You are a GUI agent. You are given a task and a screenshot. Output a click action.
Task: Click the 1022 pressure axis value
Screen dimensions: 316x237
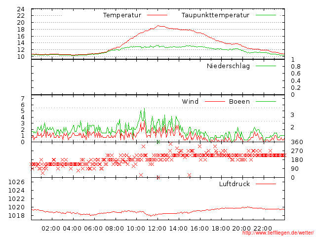click(16, 198)
